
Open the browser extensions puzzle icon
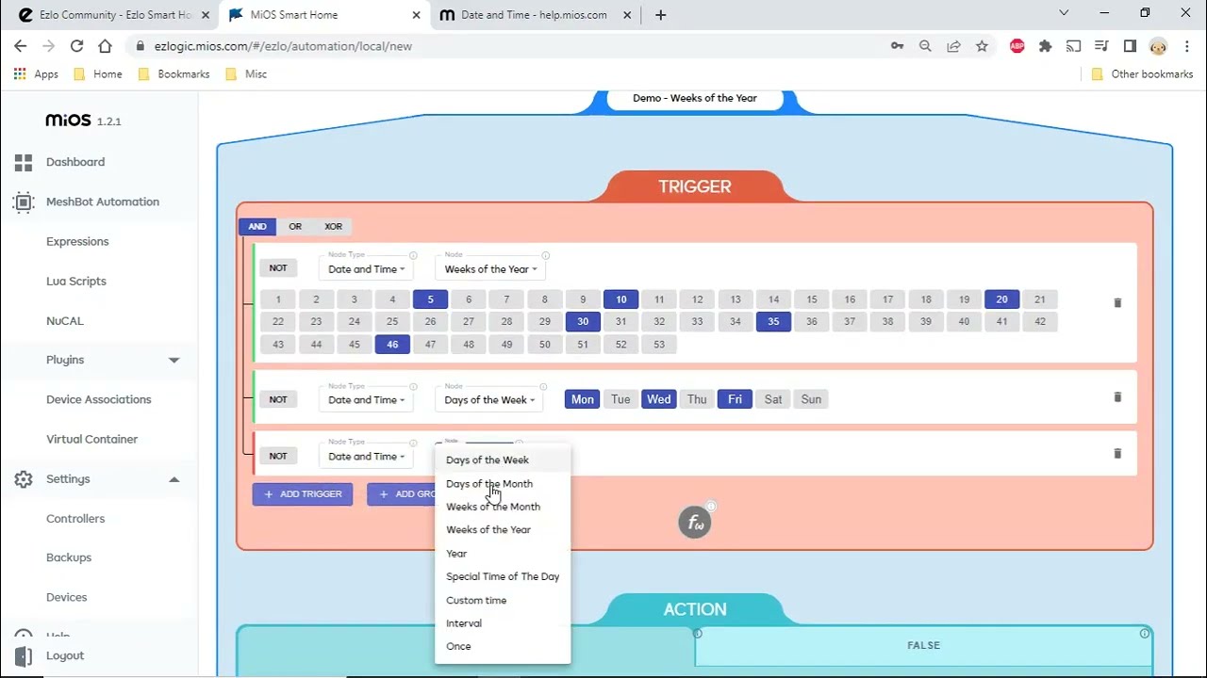pyautogui.click(x=1045, y=45)
